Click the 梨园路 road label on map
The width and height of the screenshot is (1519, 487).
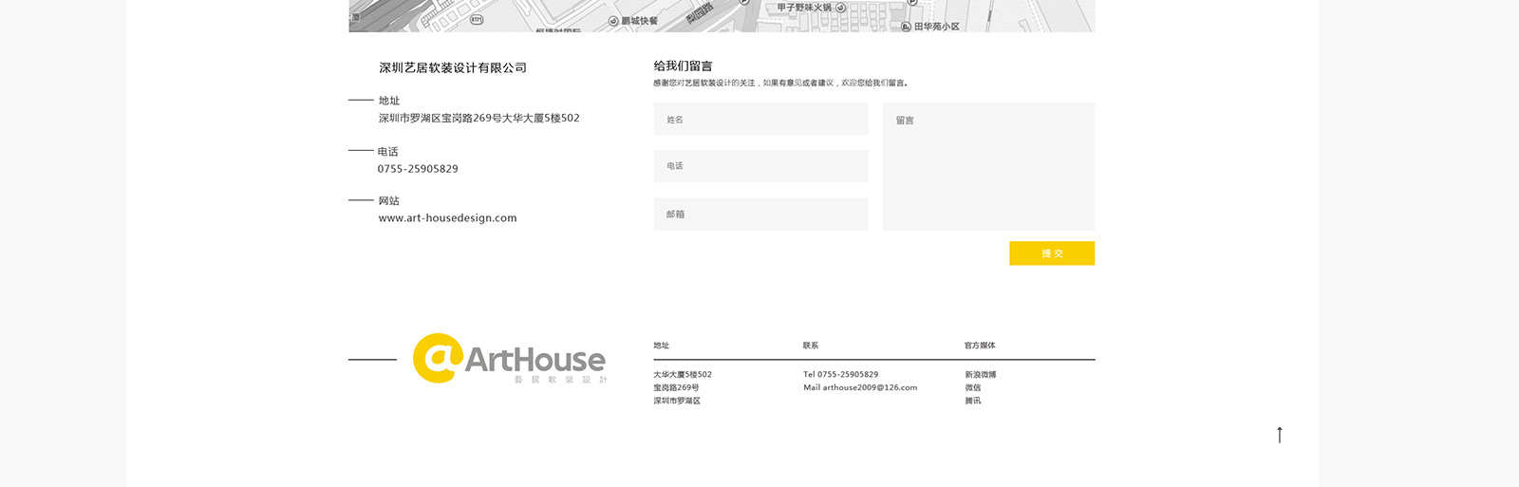[700, 13]
